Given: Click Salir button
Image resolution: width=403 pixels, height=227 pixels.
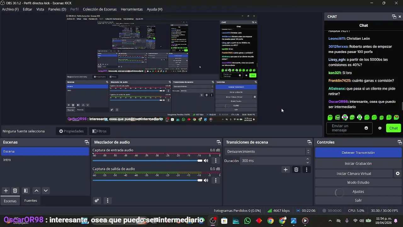Looking at the screenshot, I should point(358,200).
